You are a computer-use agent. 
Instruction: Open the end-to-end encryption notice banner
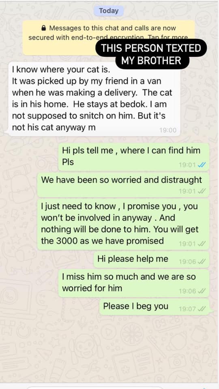tap(109, 37)
